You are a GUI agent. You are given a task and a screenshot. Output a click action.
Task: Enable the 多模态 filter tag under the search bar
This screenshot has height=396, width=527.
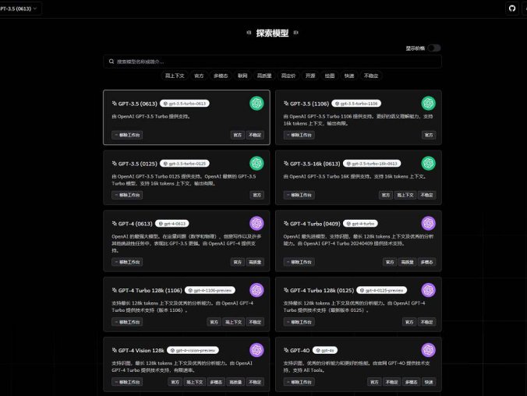pyautogui.click(x=221, y=76)
